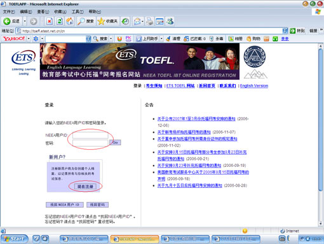Click the red Stop loading icon

[x=50, y=21]
